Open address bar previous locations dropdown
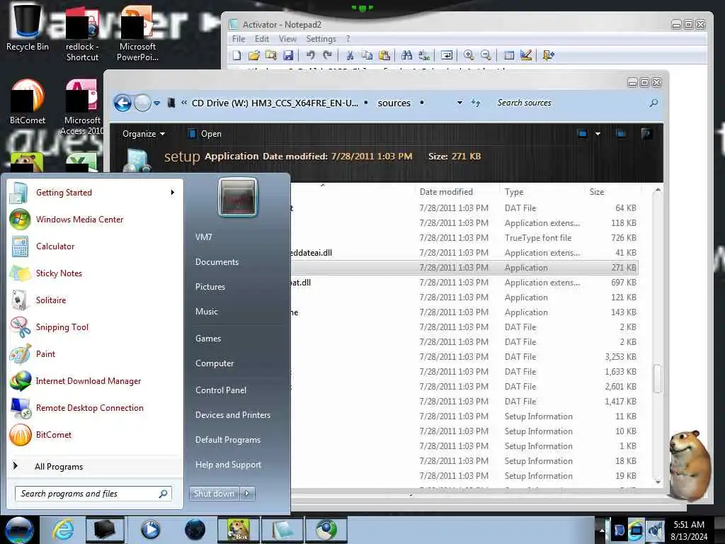Screen dimensions: 725x544 coord(459,103)
